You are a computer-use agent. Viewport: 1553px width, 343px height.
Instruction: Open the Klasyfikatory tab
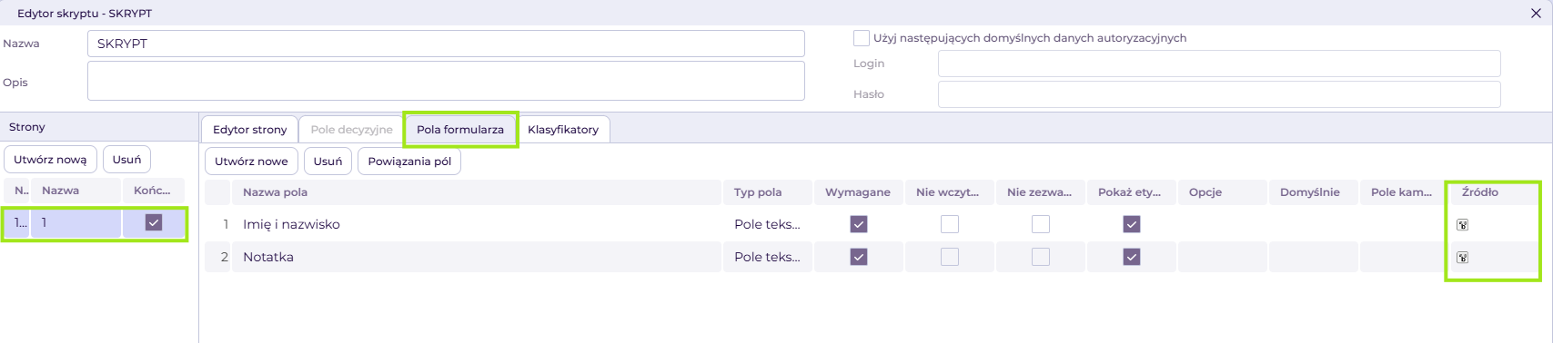click(563, 129)
